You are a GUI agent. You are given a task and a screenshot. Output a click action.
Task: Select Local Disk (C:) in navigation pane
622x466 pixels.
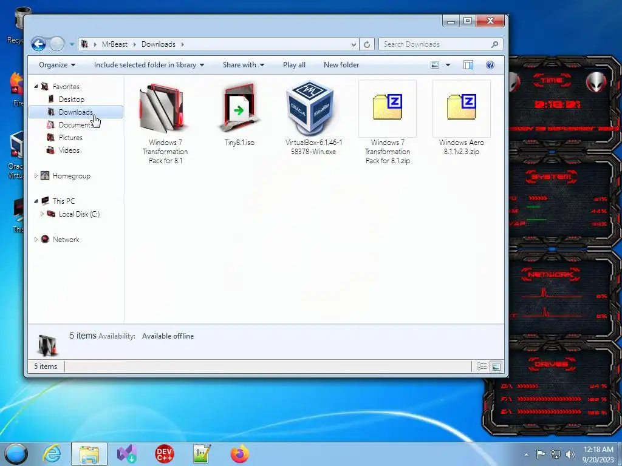click(x=79, y=214)
